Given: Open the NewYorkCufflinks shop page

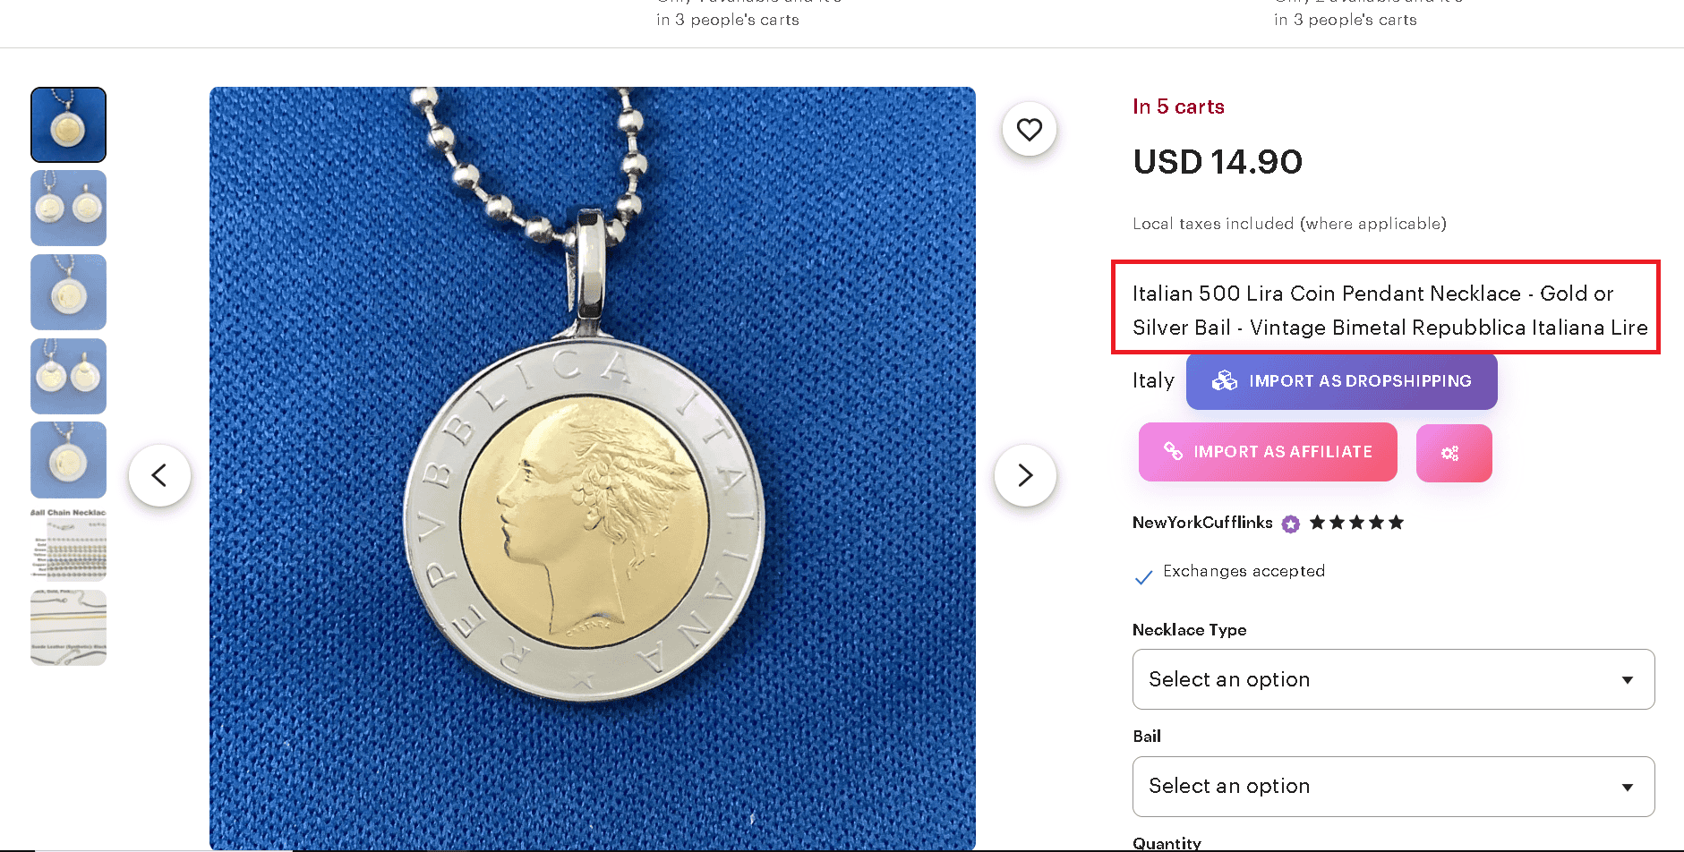Looking at the screenshot, I should tap(1201, 523).
